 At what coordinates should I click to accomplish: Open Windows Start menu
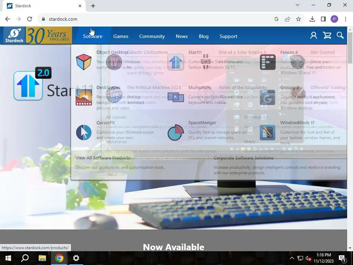coord(8,258)
